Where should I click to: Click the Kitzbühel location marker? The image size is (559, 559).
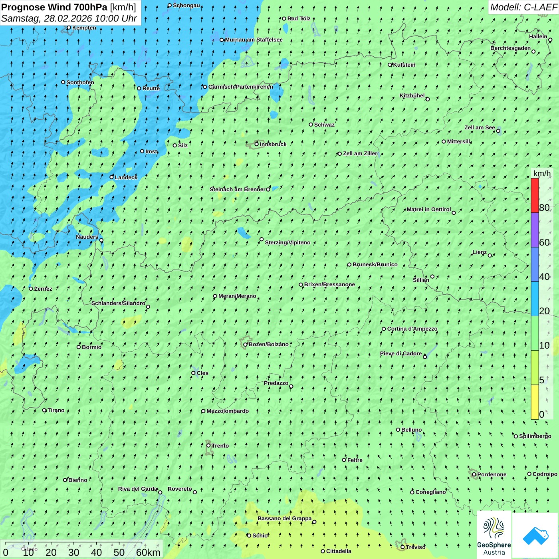point(428,99)
